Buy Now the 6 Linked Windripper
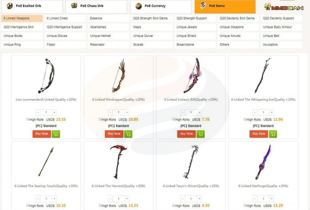 point(114,134)
